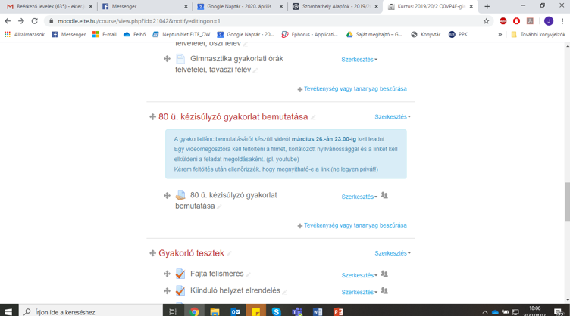Open the Neptun.Net ELTE_OW bookmark
This screenshot has width=570, height=316.
click(x=181, y=35)
